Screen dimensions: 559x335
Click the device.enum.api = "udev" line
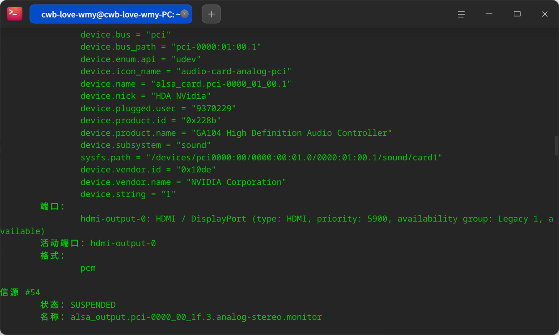pyautogui.click(x=140, y=59)
